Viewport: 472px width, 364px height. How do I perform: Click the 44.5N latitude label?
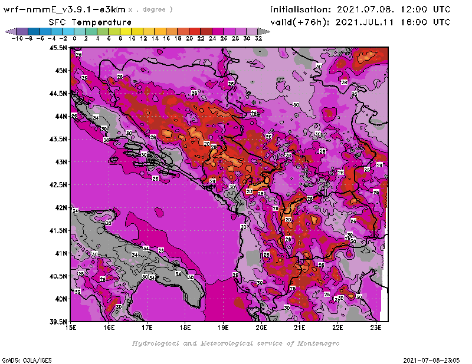pos(58,94)
